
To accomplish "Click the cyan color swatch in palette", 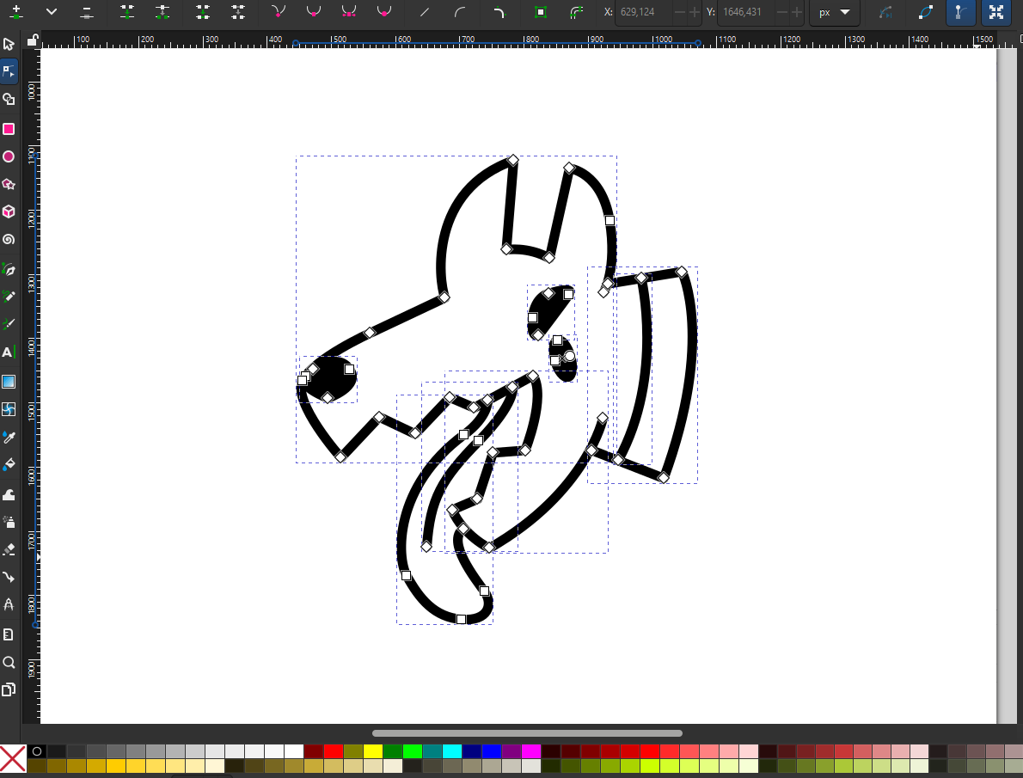I will point(452,751).
